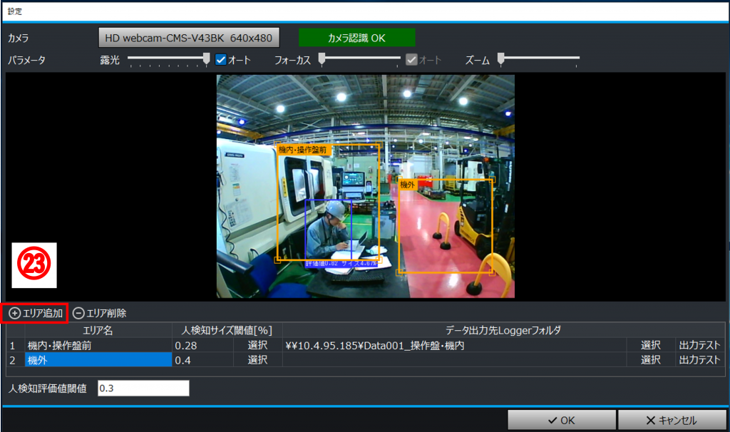730x432 pixels.
Task: Click folder 選択 button in 機内・操作盤前 row
Action: point(650,346)
